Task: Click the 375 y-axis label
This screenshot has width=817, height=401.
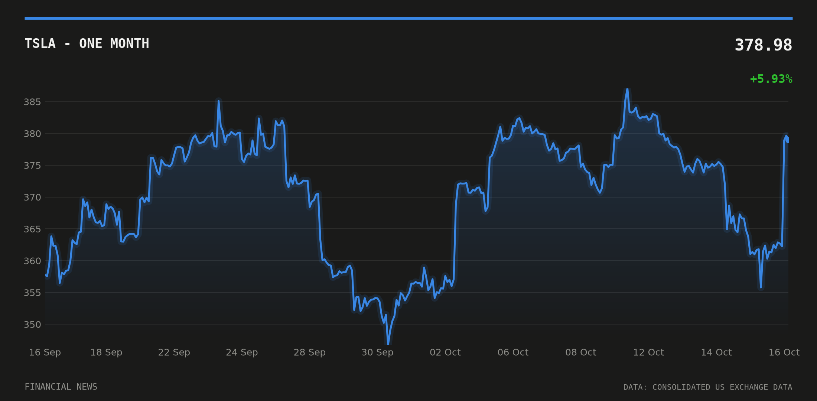Action: click(32, 165)
